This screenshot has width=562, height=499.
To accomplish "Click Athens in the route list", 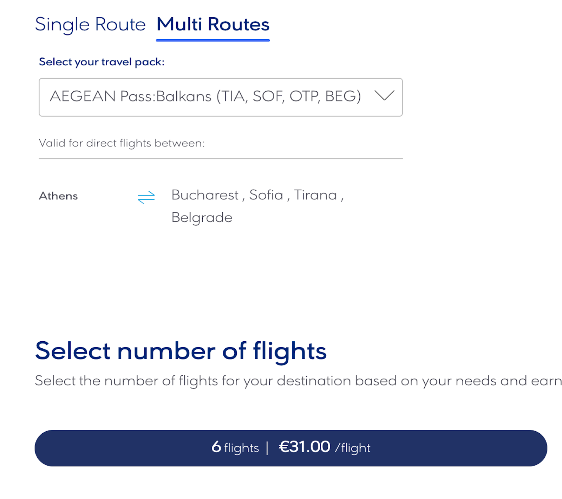I will point(58,196).
